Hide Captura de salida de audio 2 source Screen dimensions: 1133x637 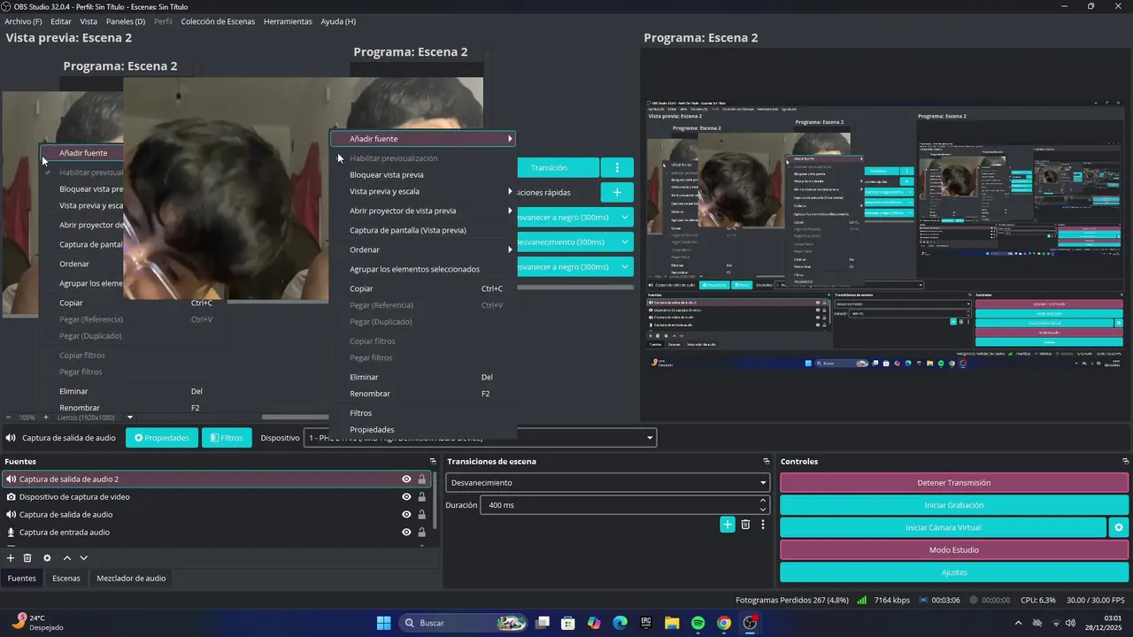406,480
